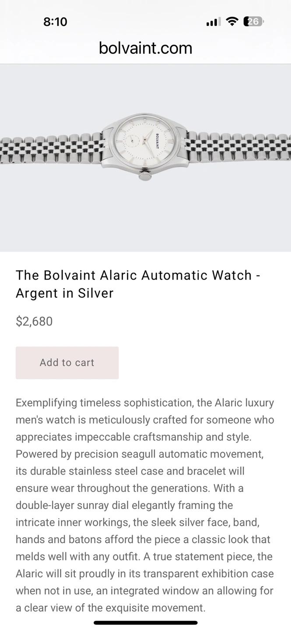Click the 'Exemplifying timeless sophistication' description line
291x631 pixels.
145,403
